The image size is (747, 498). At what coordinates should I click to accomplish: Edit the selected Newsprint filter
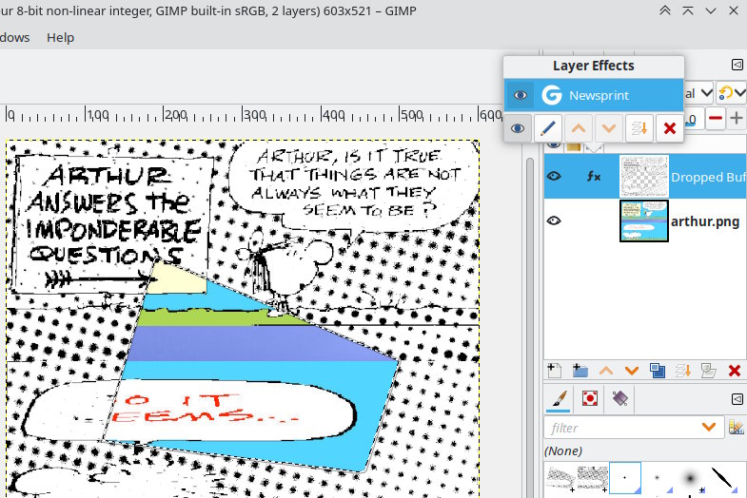point(548,128)
